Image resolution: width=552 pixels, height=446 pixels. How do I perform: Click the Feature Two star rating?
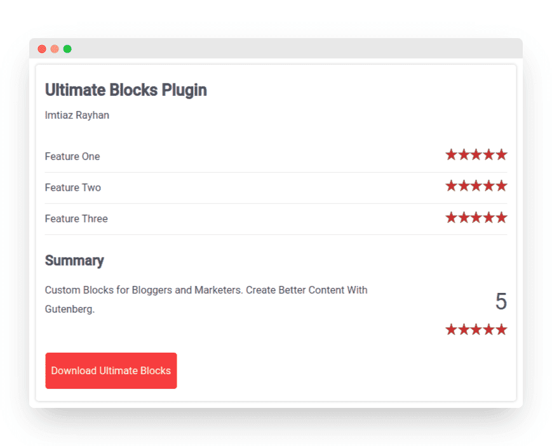(476, 186)
